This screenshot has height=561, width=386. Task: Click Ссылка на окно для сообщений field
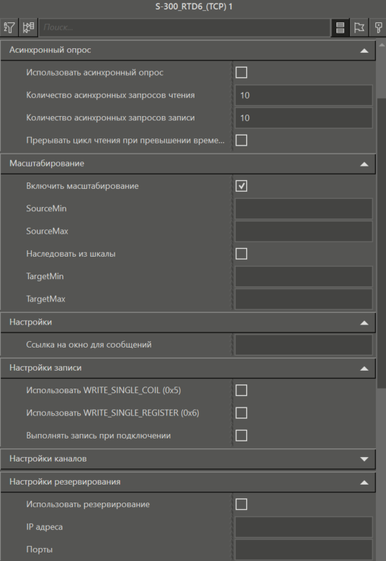[x=304, y=345]
